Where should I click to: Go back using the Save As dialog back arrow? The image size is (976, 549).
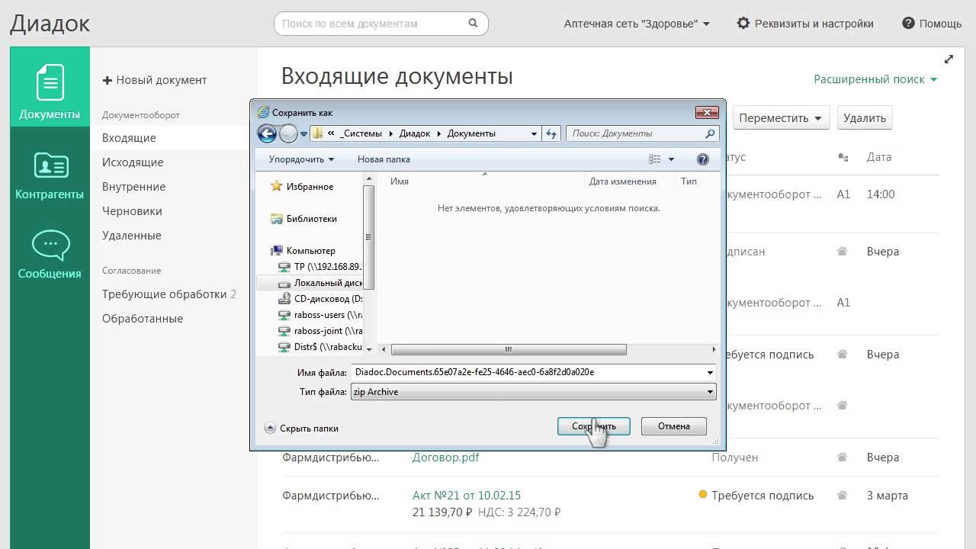point(267,133)
